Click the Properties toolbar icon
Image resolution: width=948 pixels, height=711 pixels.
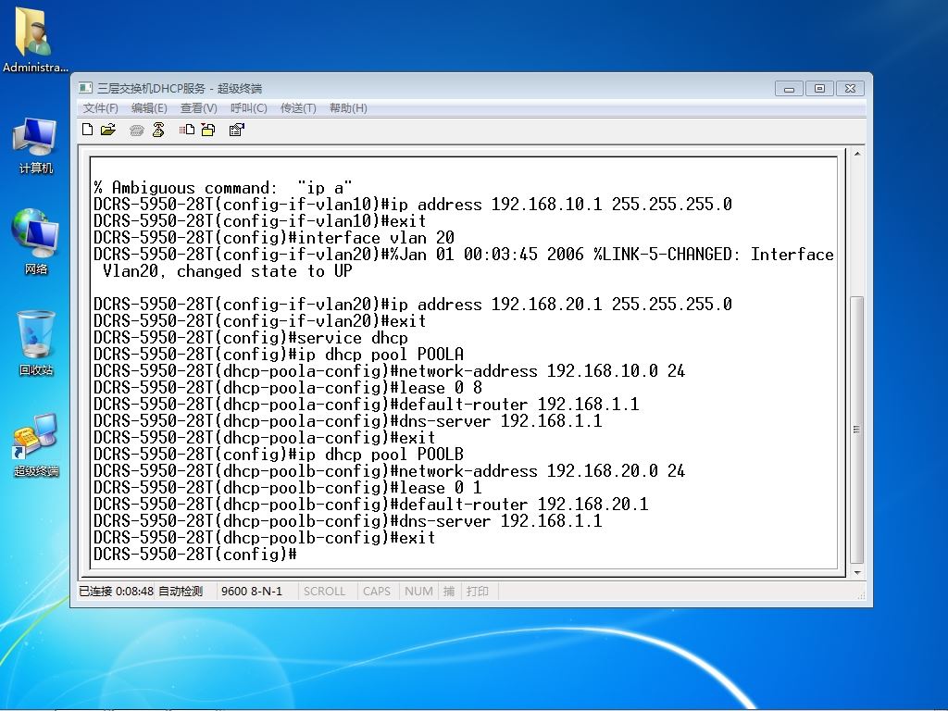(x=236, y=130)
